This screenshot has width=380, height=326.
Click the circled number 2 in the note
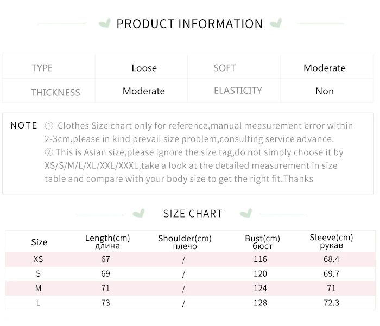point(49,152)
